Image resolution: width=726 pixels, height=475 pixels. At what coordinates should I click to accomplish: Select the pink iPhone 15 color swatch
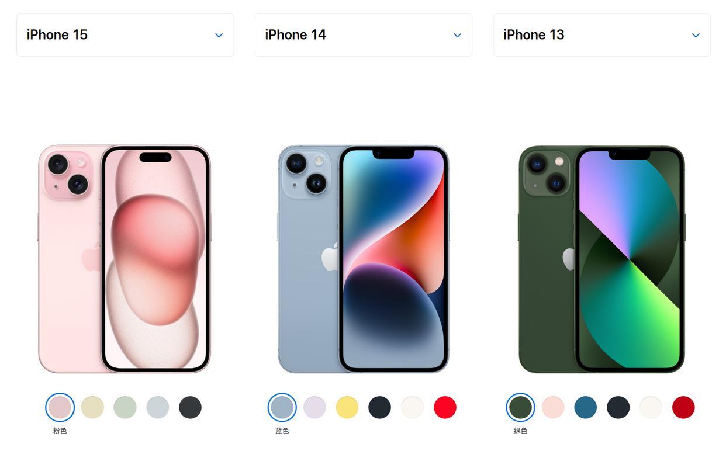[x=60, y=407]
